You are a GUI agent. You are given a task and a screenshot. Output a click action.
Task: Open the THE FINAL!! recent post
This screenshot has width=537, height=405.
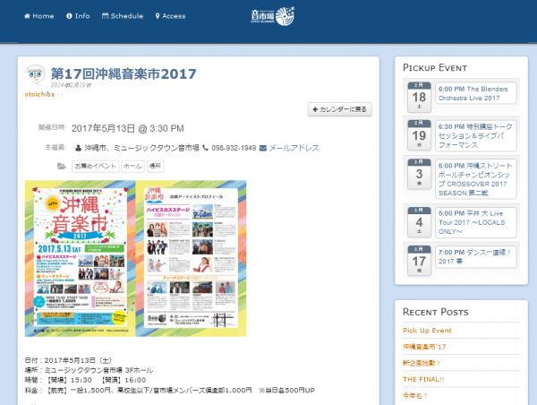(x=423, y=379)
